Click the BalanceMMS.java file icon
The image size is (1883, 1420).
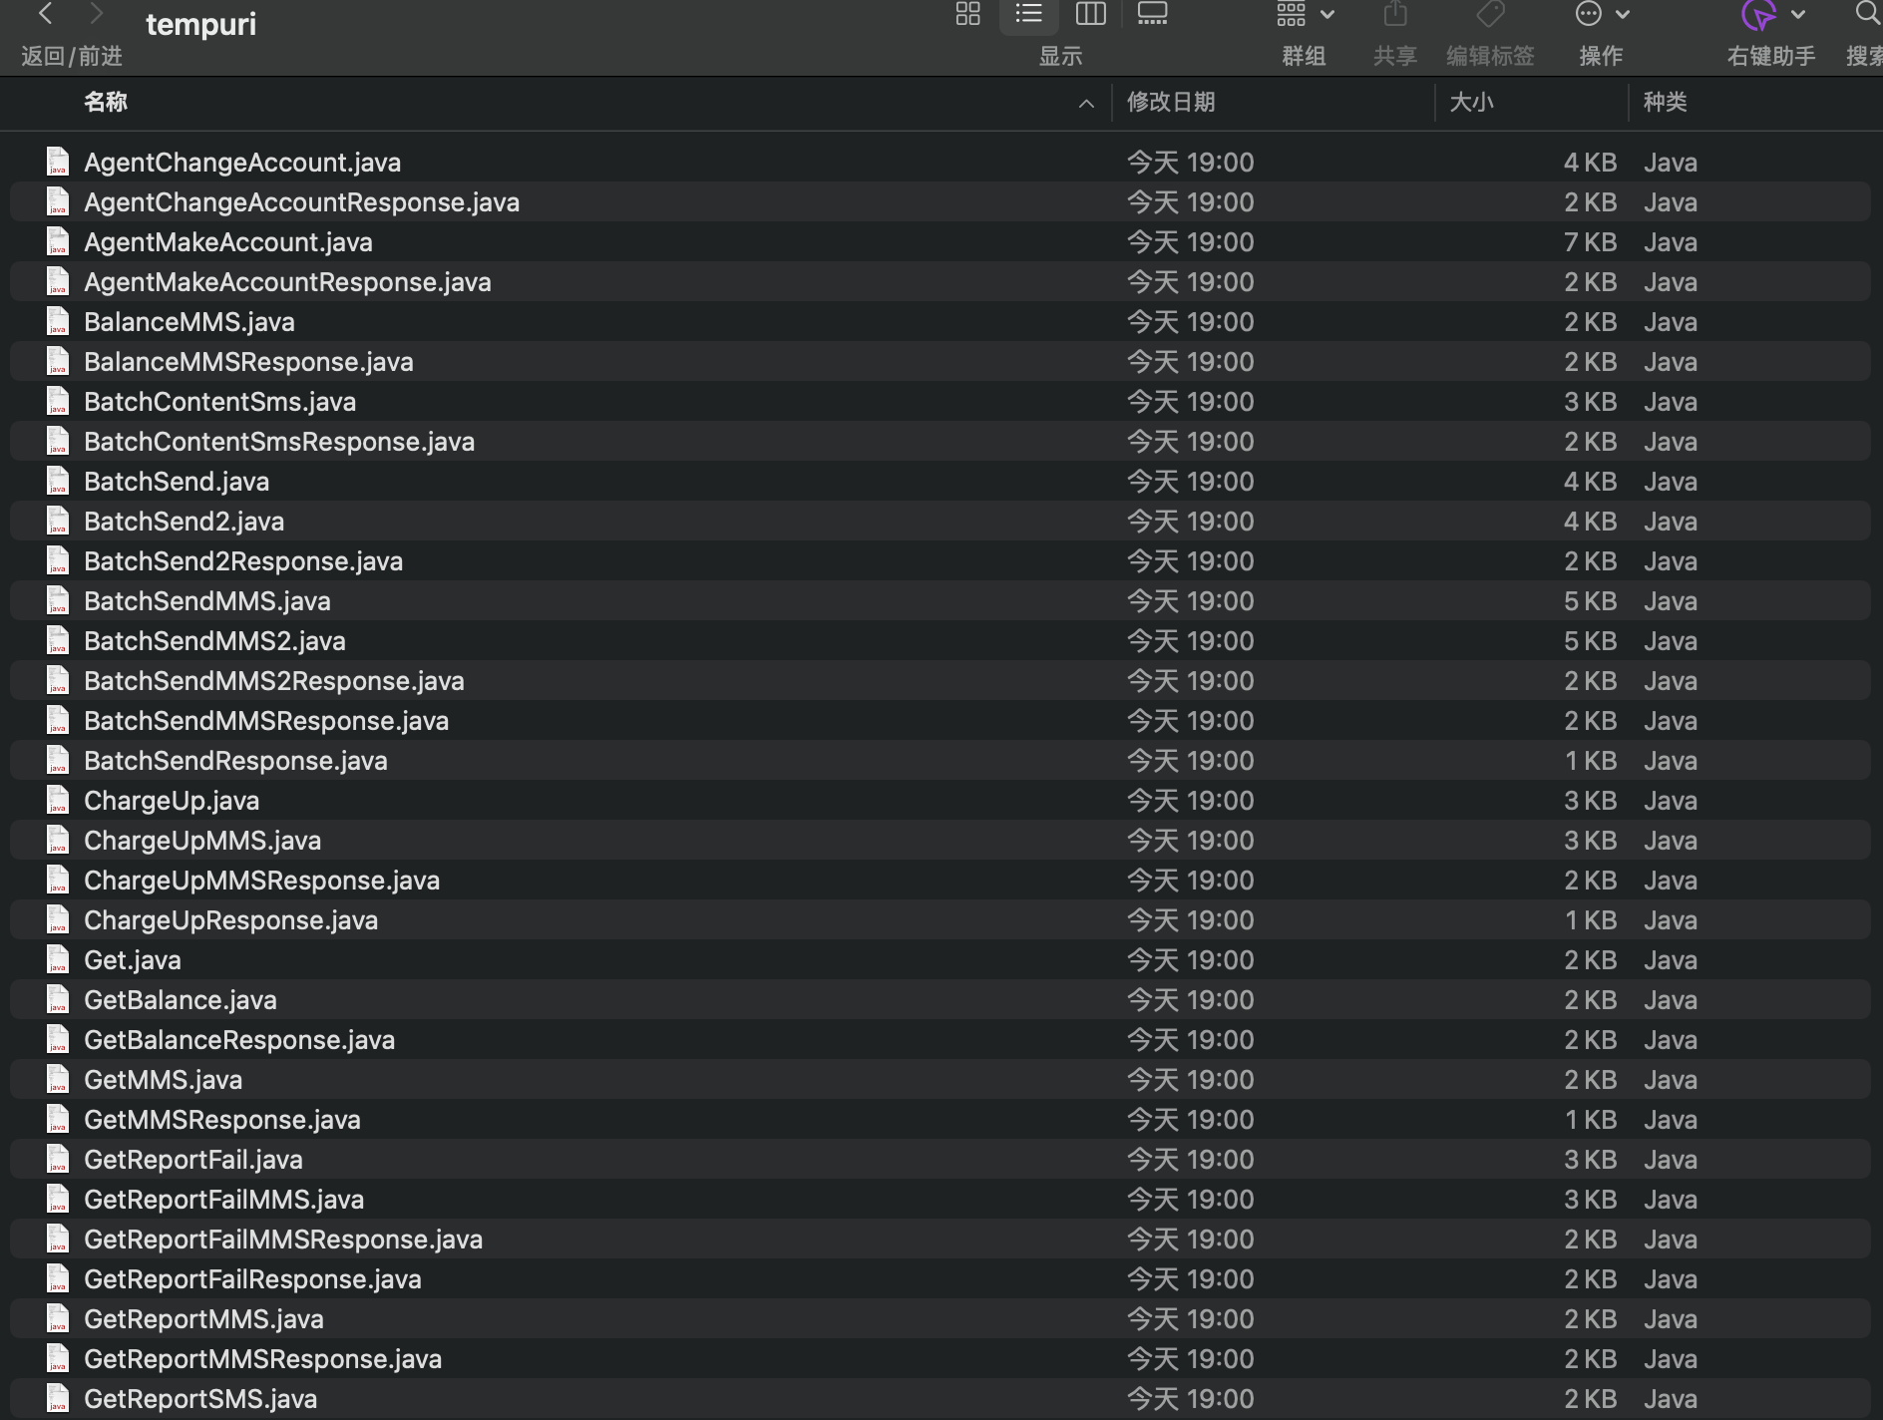58,321
